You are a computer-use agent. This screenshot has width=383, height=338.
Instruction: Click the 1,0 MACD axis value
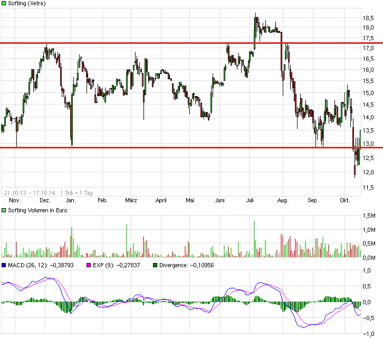(x=367, y=270)
